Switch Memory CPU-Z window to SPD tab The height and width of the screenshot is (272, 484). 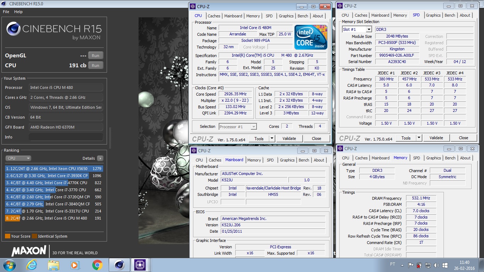point(417,158)
